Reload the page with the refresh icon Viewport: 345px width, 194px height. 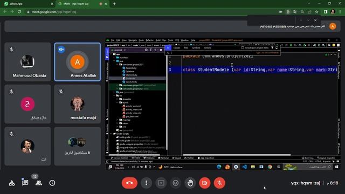coord(19,12)
